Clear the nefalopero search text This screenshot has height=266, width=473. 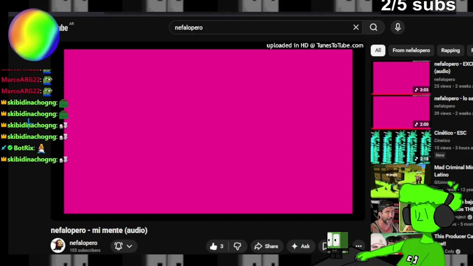click(x=356, y=27)
